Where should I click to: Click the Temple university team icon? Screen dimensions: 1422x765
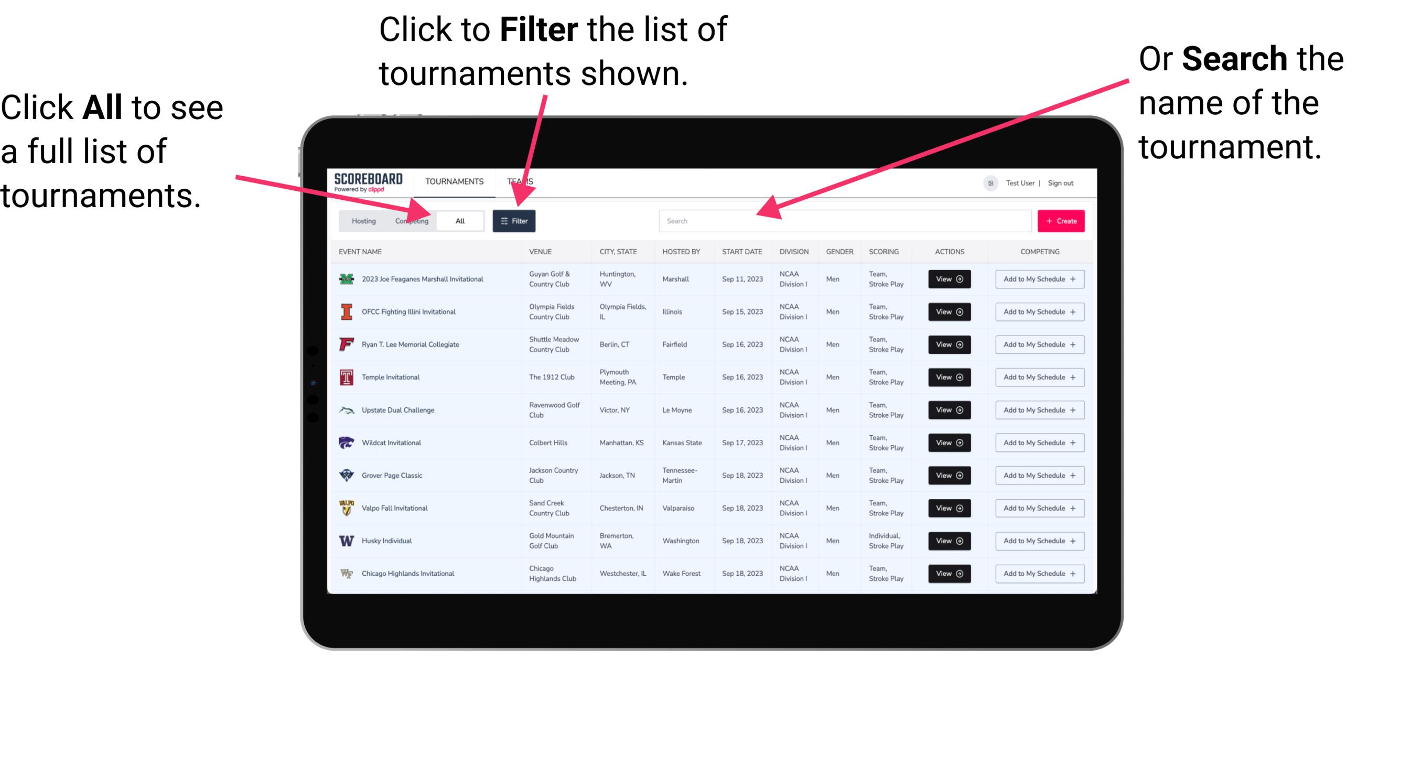(x=348, y=377)
